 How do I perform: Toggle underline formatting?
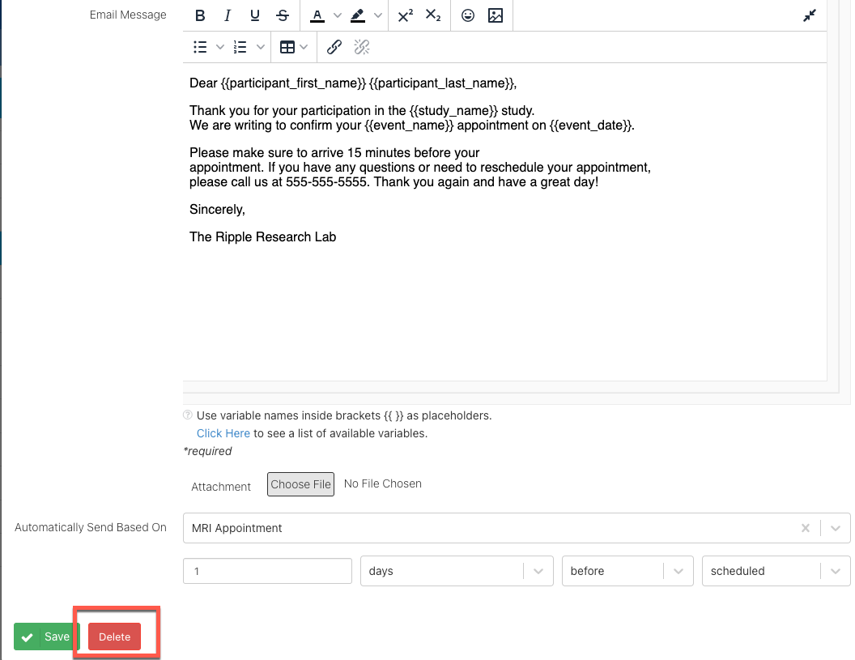255,15
